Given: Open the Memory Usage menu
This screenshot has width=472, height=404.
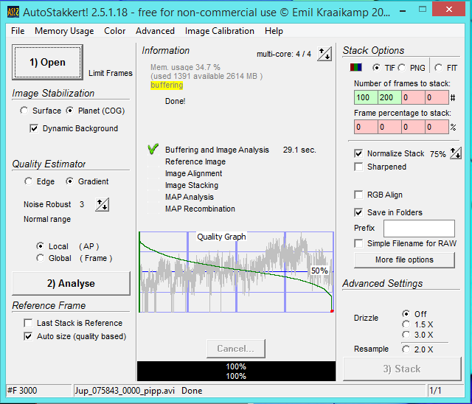Looking at the screenshot, I should point(64,31).
